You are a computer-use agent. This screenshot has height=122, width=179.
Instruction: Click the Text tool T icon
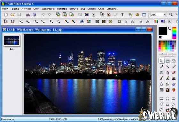click(x=122, y=15)
